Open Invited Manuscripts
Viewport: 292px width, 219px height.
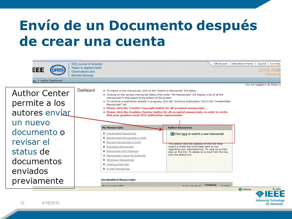tap(118, 169)
